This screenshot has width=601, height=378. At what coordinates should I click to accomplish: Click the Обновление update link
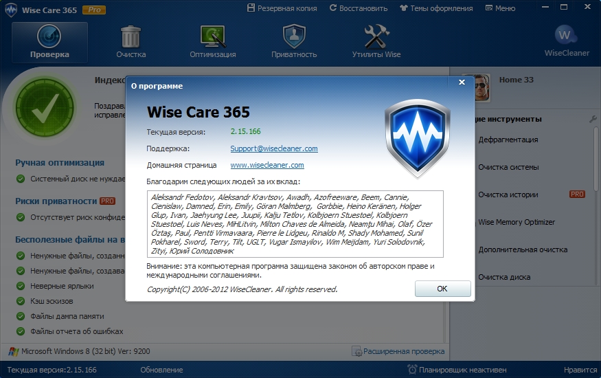point(161,370)
